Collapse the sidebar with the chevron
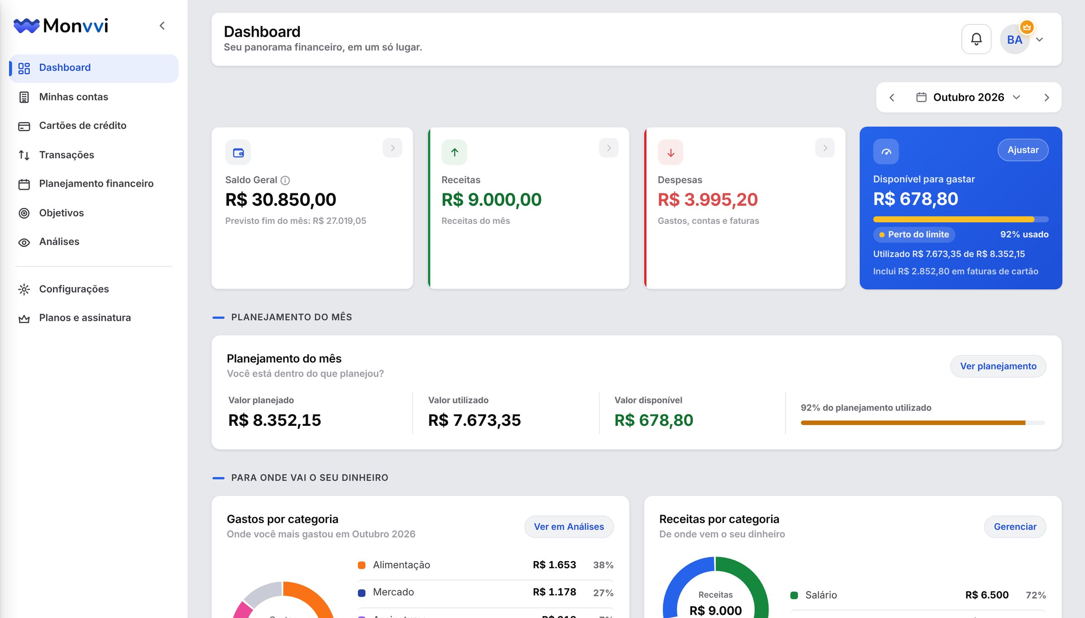1085x618 pixels. 162,26
